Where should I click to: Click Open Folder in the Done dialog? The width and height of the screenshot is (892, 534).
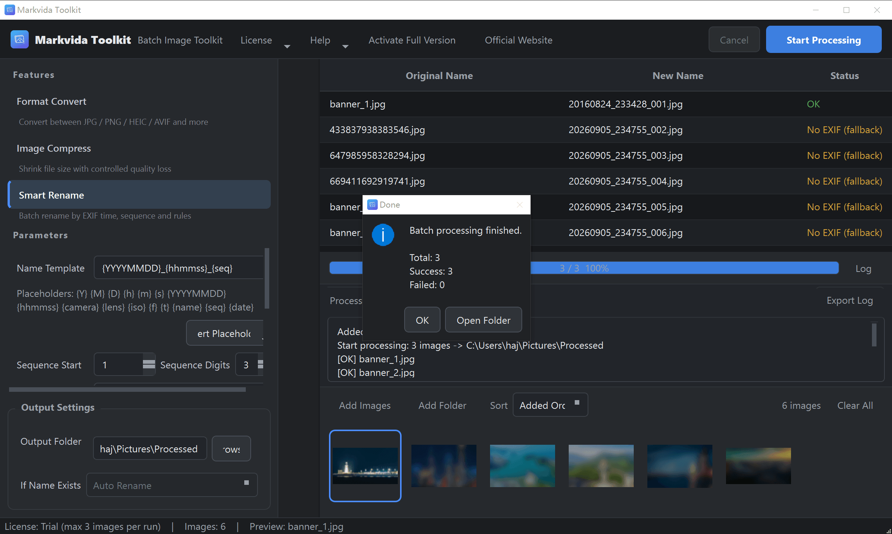(484, 320)
